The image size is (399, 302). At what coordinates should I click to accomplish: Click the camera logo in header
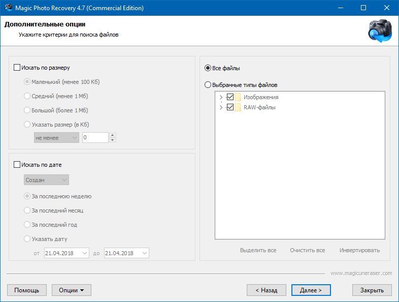tap(380, 31)
